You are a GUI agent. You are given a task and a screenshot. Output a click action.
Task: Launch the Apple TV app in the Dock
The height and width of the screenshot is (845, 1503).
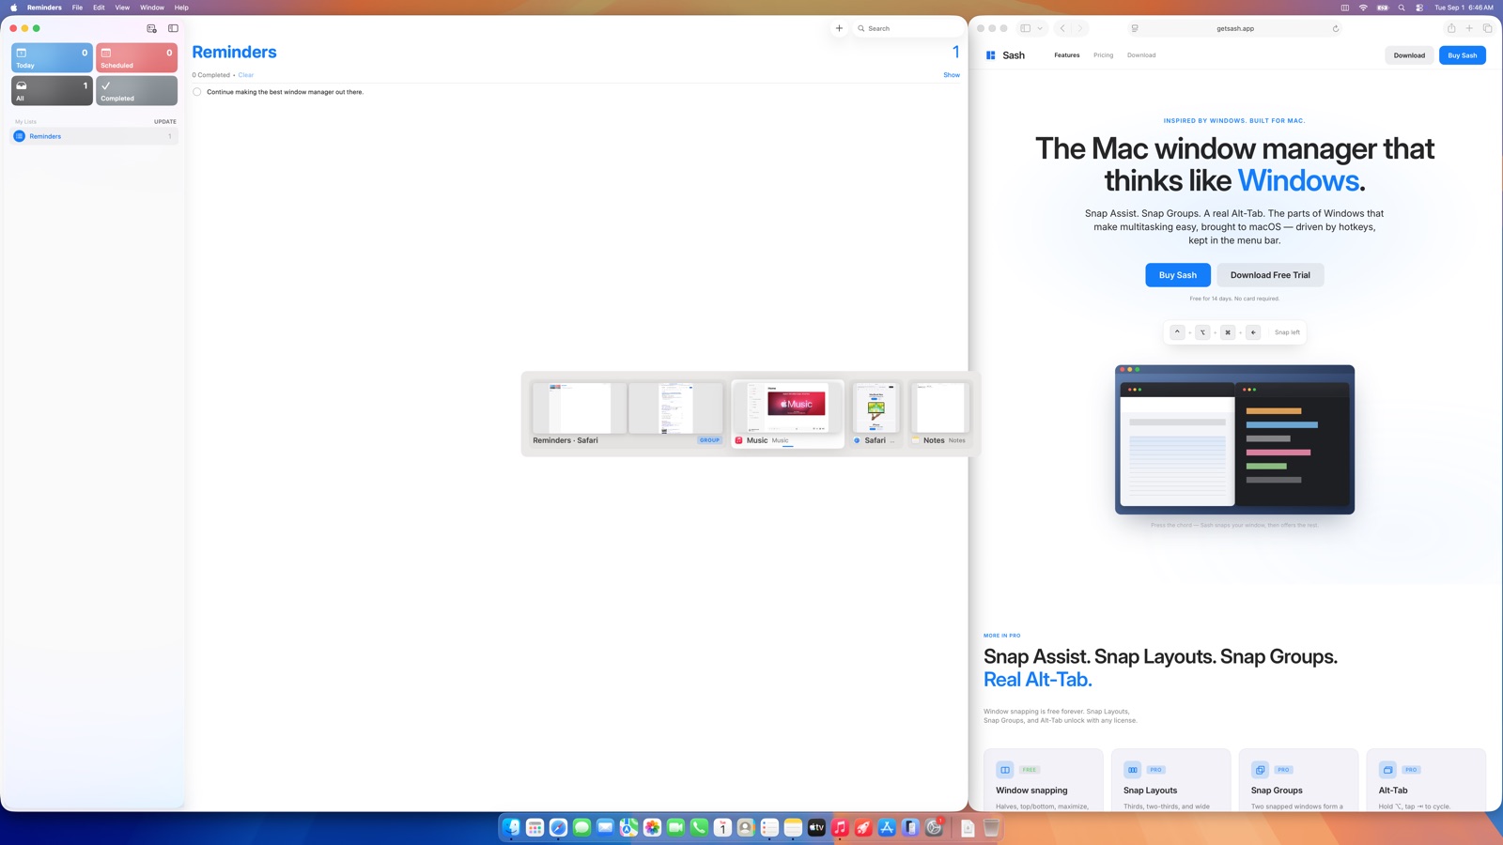pos(816,827)
